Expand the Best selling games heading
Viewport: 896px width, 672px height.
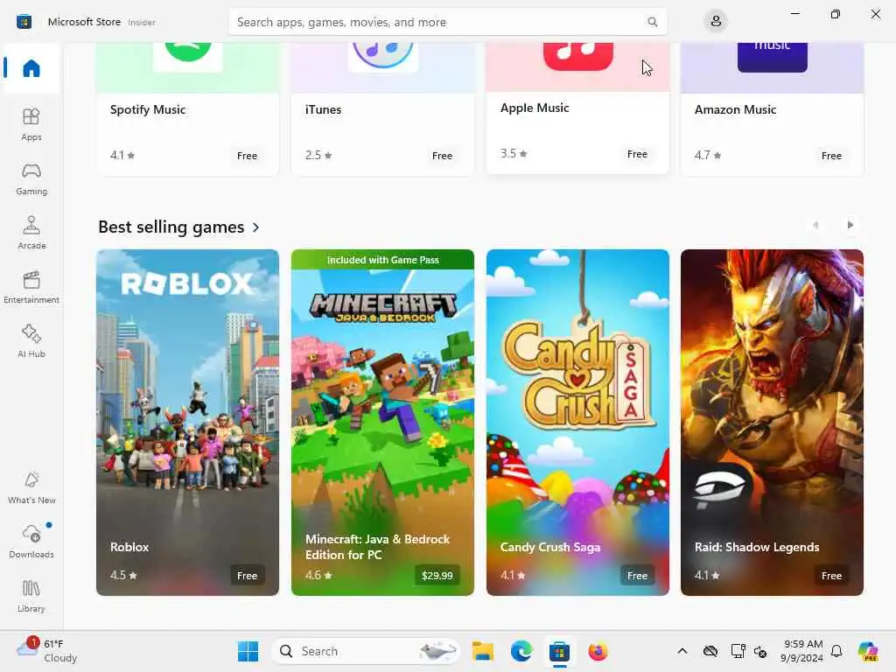point(178,227)
